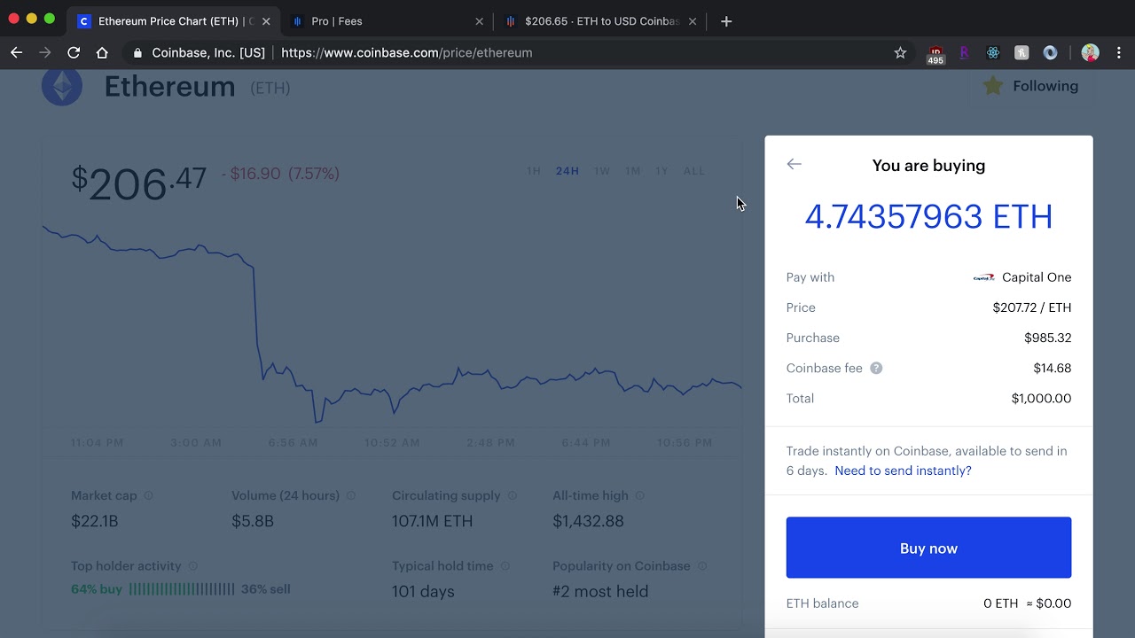
Task: Click the Volume (24 hours) info icon
Action: pyautogui.click(x=351, y=495)
